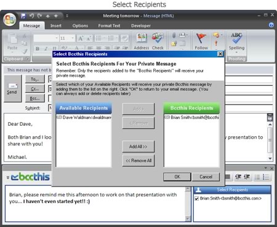
Task: Click the Outlook help question mark icon
Action: click(x=271, y=25)
